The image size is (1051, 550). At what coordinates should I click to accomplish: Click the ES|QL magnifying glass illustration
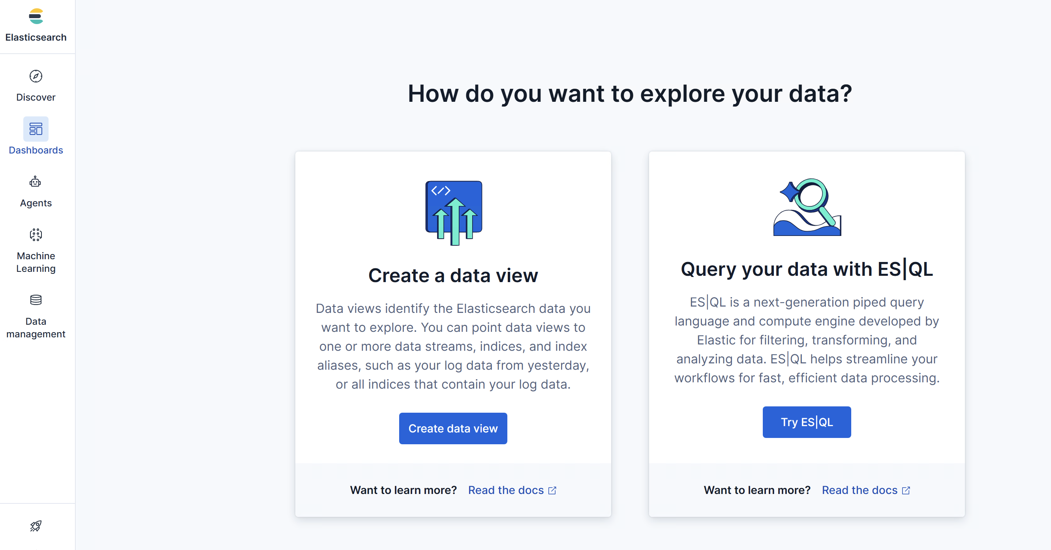pos(807,207)
